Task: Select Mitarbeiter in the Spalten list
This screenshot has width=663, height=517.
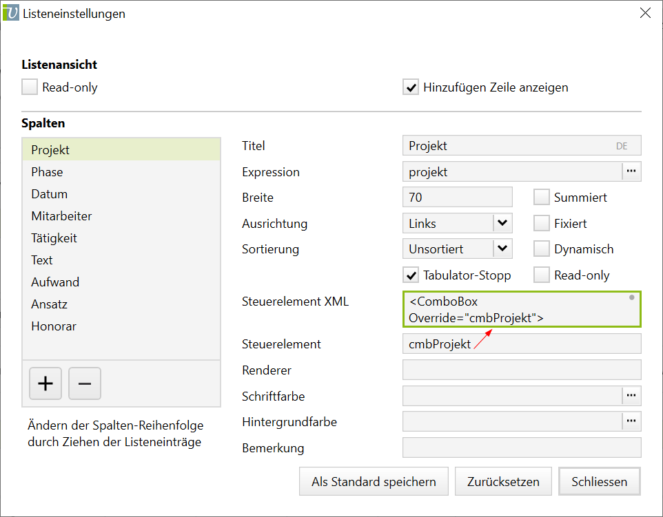Action: (61, 216)
